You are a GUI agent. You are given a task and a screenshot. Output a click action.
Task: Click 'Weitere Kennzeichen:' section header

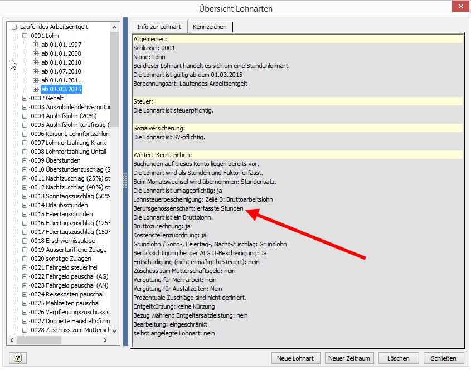(x=163, y=155)
